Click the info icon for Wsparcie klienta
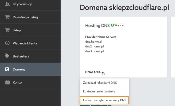 pos(7,43)
